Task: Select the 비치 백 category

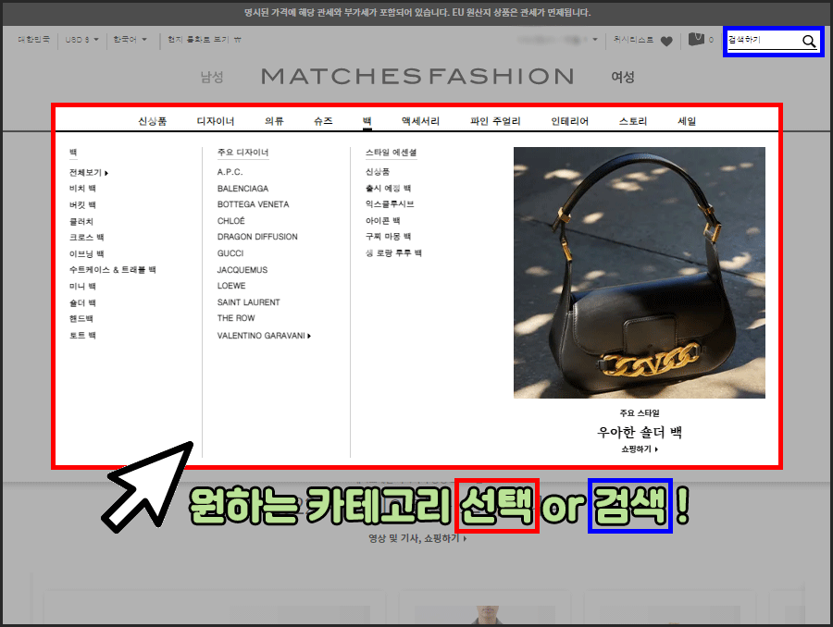Action: (82, 189)
